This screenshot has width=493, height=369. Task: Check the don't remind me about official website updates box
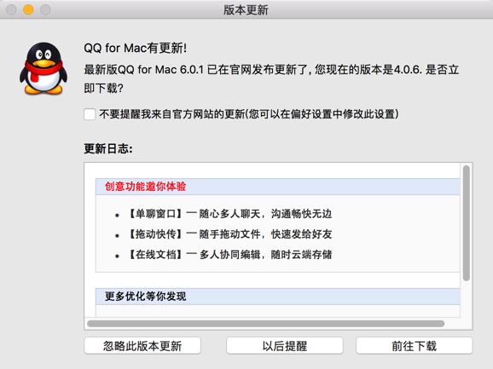coord(90,114)
